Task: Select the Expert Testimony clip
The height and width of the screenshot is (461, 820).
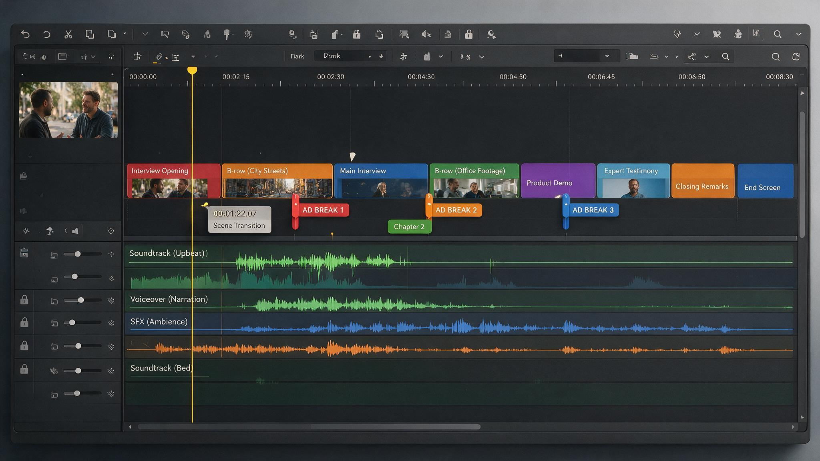Action: pos(633,180)
